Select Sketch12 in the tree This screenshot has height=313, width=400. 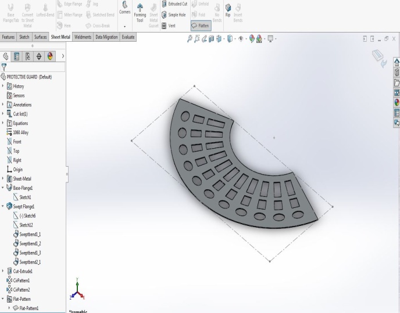pos(23,225)
